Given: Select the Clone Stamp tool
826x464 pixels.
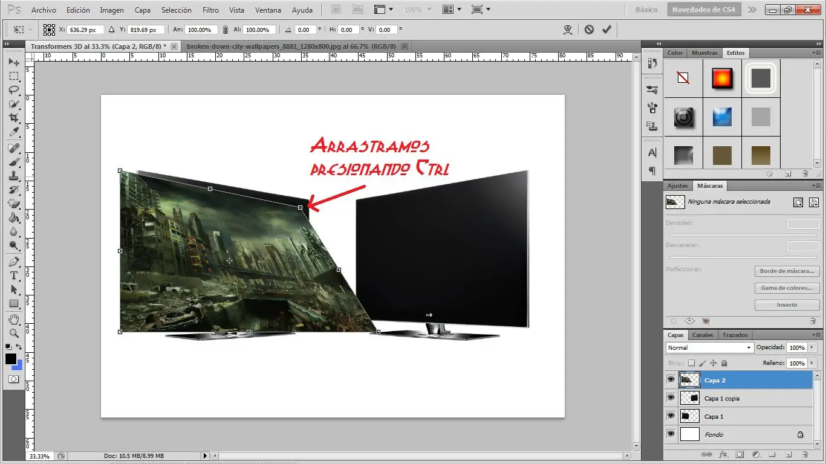Looking at the screenshot, I should click(13, 176).
